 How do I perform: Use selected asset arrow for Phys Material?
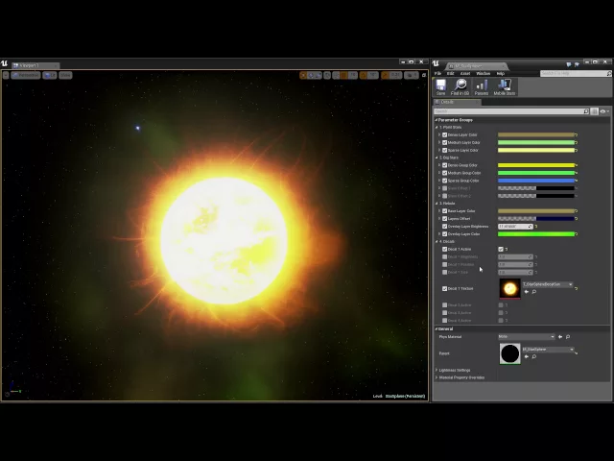[x=560, y=337]
